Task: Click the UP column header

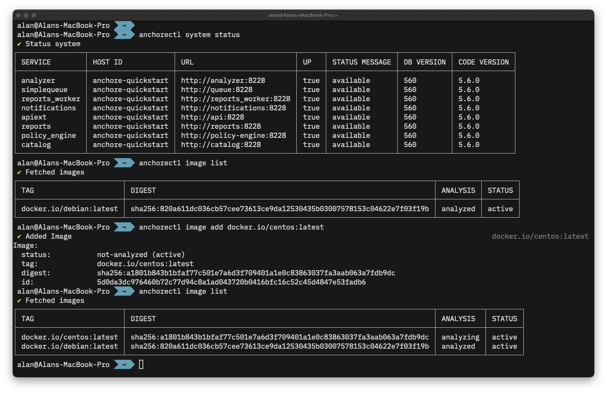Action: 307,62
